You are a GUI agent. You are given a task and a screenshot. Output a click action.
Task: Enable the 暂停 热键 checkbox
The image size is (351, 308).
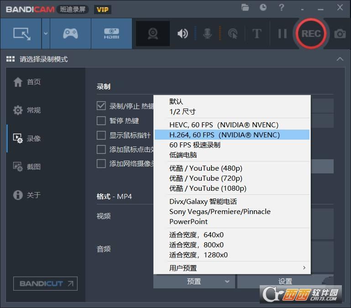(x=101, y=120)
